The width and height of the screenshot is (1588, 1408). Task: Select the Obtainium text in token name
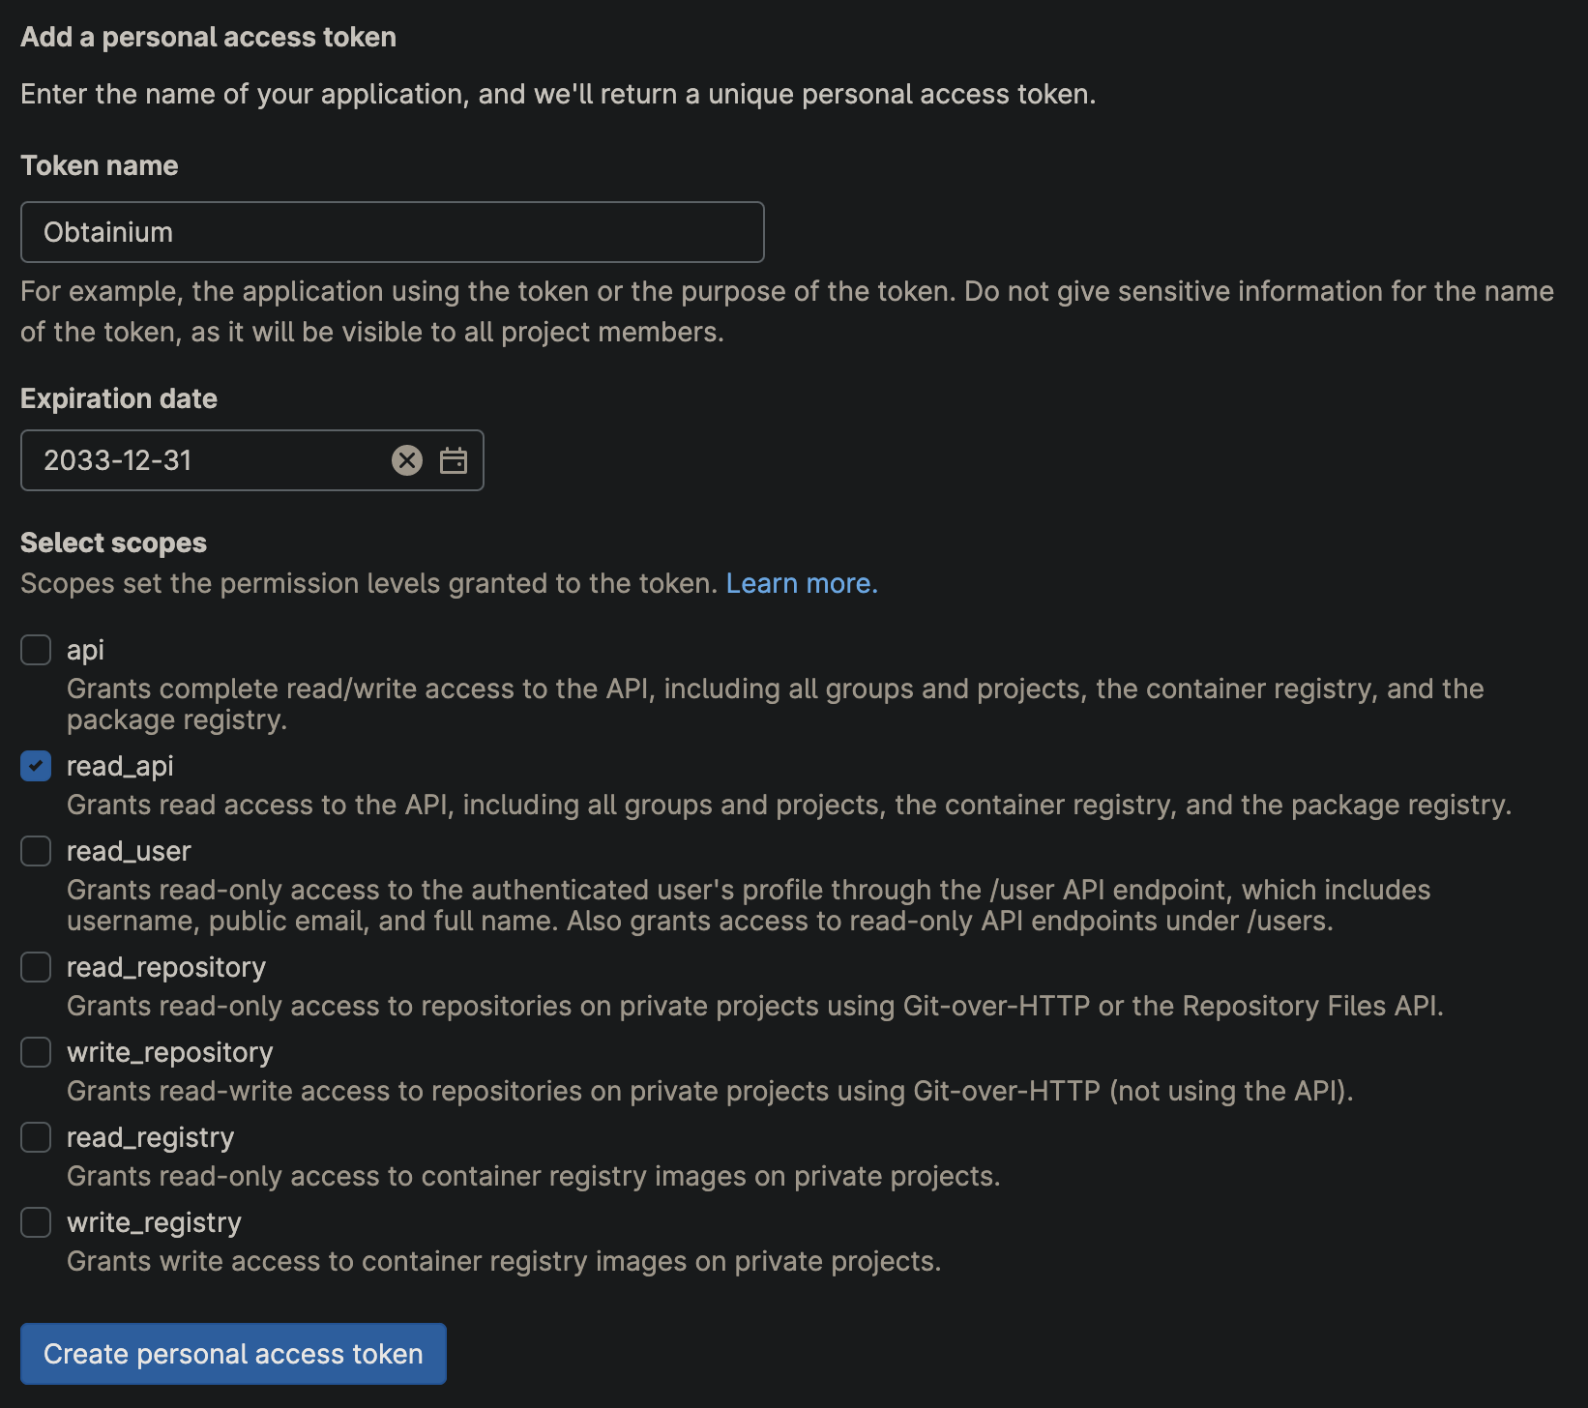coord(108,232)
